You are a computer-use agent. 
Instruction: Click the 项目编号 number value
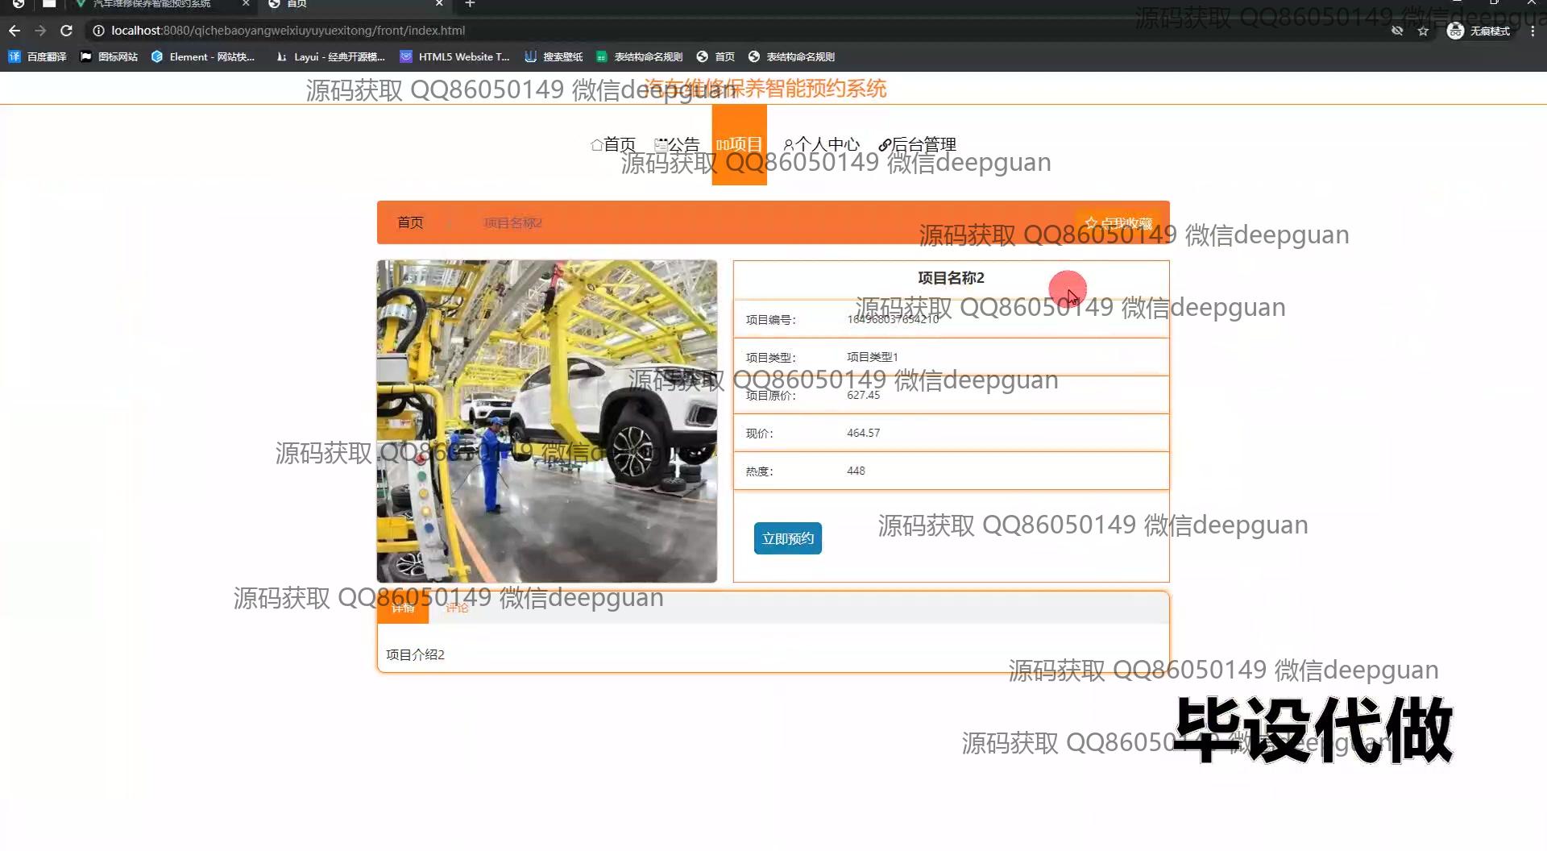[x=893, y=319]
